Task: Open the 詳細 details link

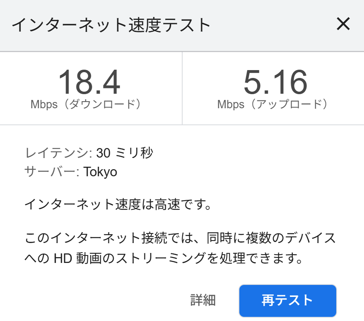Action: pos(203,300)
